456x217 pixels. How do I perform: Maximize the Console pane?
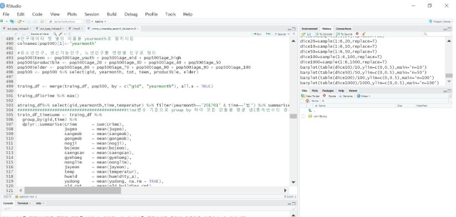294,203
